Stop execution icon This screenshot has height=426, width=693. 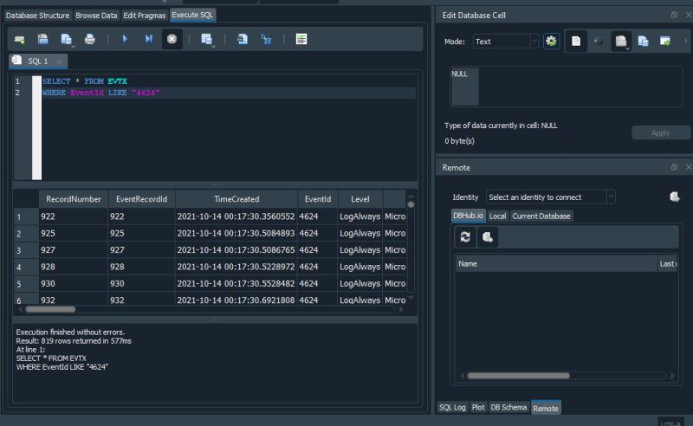click(172, 39)
